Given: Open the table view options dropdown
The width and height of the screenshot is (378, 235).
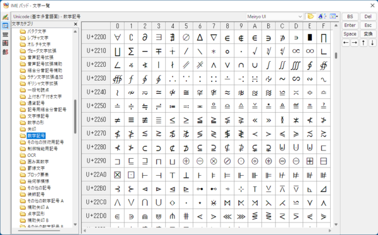Looking at the screenshot, I should click(334, 16).
